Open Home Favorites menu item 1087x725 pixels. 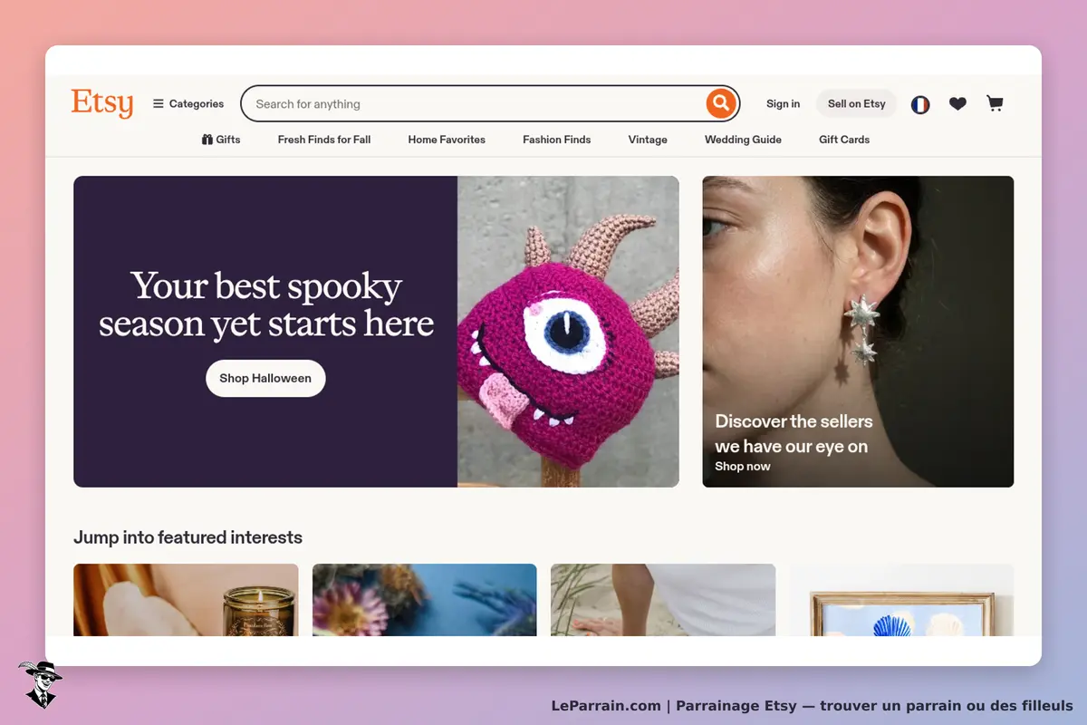coord(447,140)
